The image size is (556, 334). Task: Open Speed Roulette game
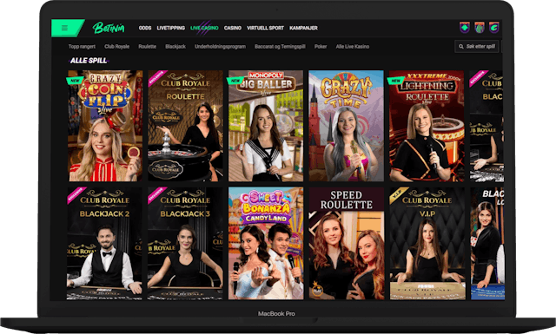click(347, 243)
